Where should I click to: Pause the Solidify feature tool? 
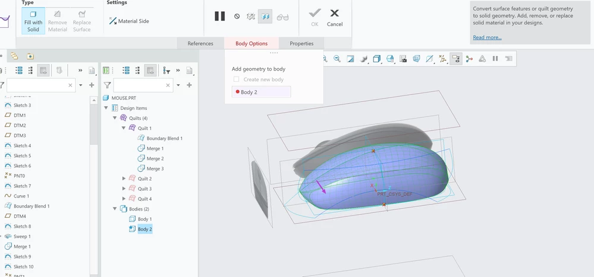[x=220, y=16]
